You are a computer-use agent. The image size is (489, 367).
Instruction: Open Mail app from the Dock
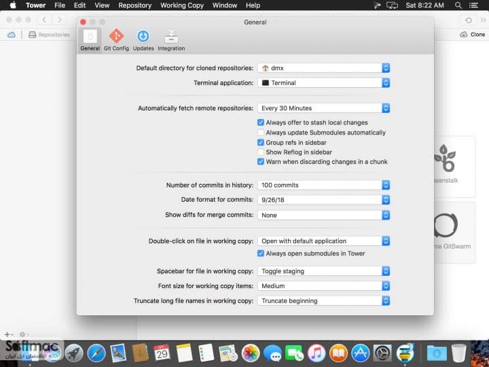[118, 353]
